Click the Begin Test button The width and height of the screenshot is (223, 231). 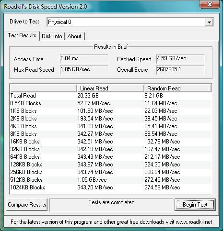pos(195,205)
